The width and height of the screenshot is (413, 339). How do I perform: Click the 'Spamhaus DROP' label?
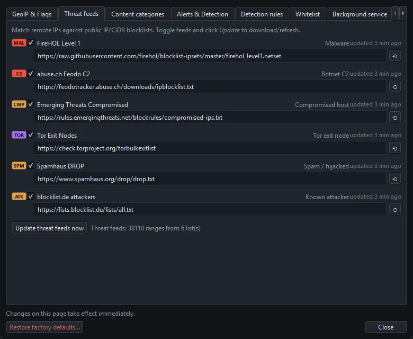[60, 166]
